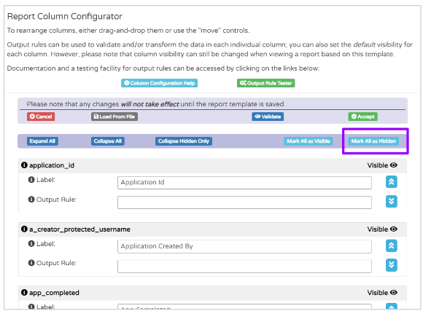Click the Application Created By label field
The height and width of the screenshot is (311, 423).
(244, 246)
